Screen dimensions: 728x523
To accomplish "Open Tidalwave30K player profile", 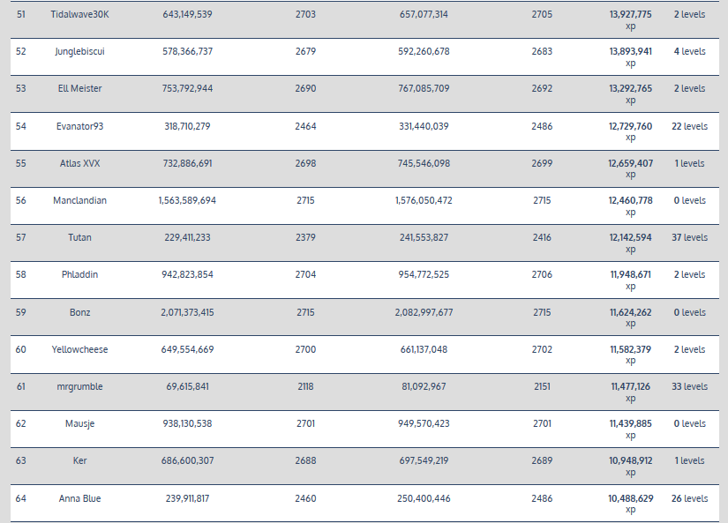I will coord(79,14).
